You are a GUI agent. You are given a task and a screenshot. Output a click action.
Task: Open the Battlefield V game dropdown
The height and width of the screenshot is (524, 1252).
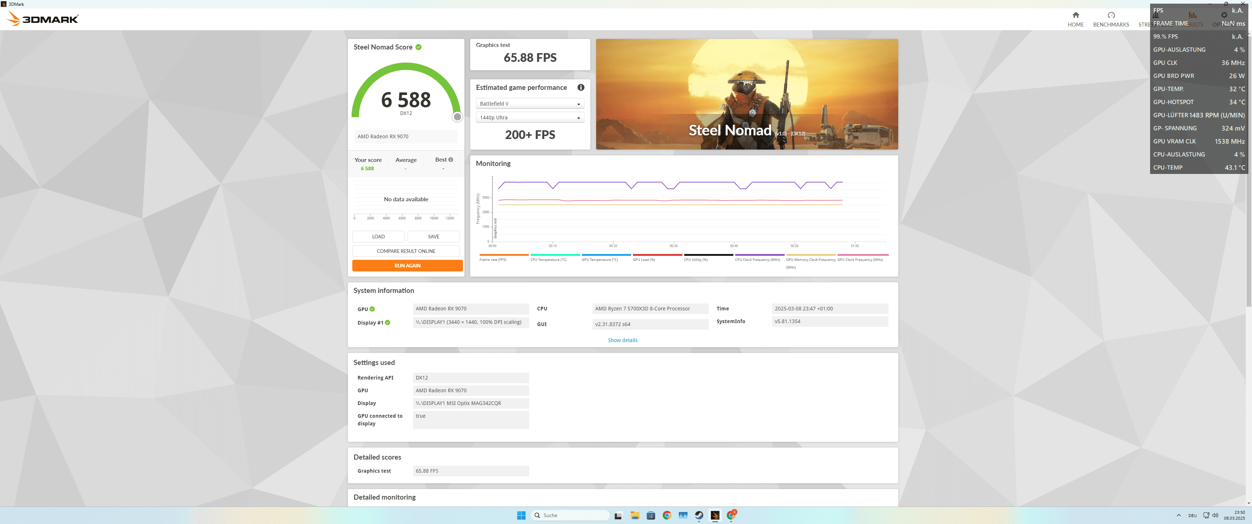tap(530, 104)
